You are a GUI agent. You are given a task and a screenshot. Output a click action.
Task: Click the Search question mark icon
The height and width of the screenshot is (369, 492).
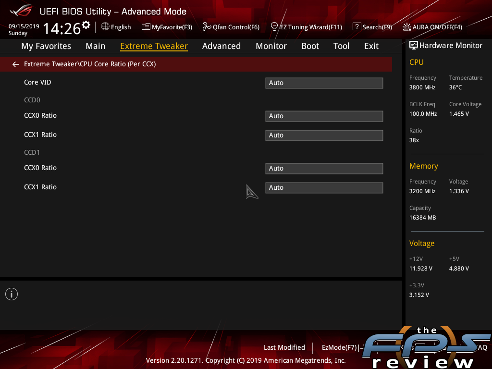(x=357, y=27)
